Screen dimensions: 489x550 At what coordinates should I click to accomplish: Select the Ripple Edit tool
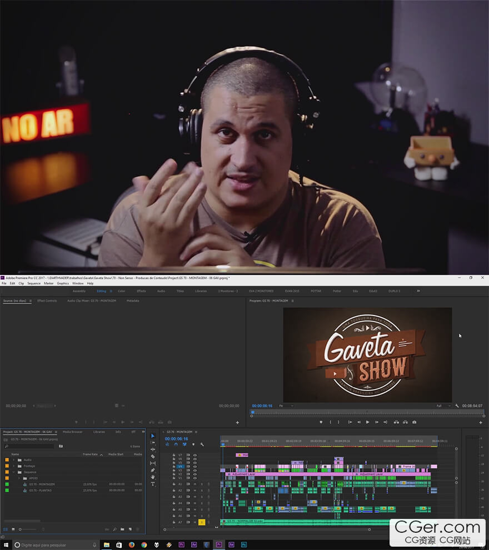[x=153, y=449]
